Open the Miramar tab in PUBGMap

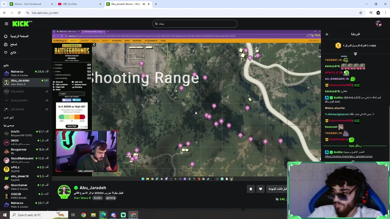pos(84,40)
